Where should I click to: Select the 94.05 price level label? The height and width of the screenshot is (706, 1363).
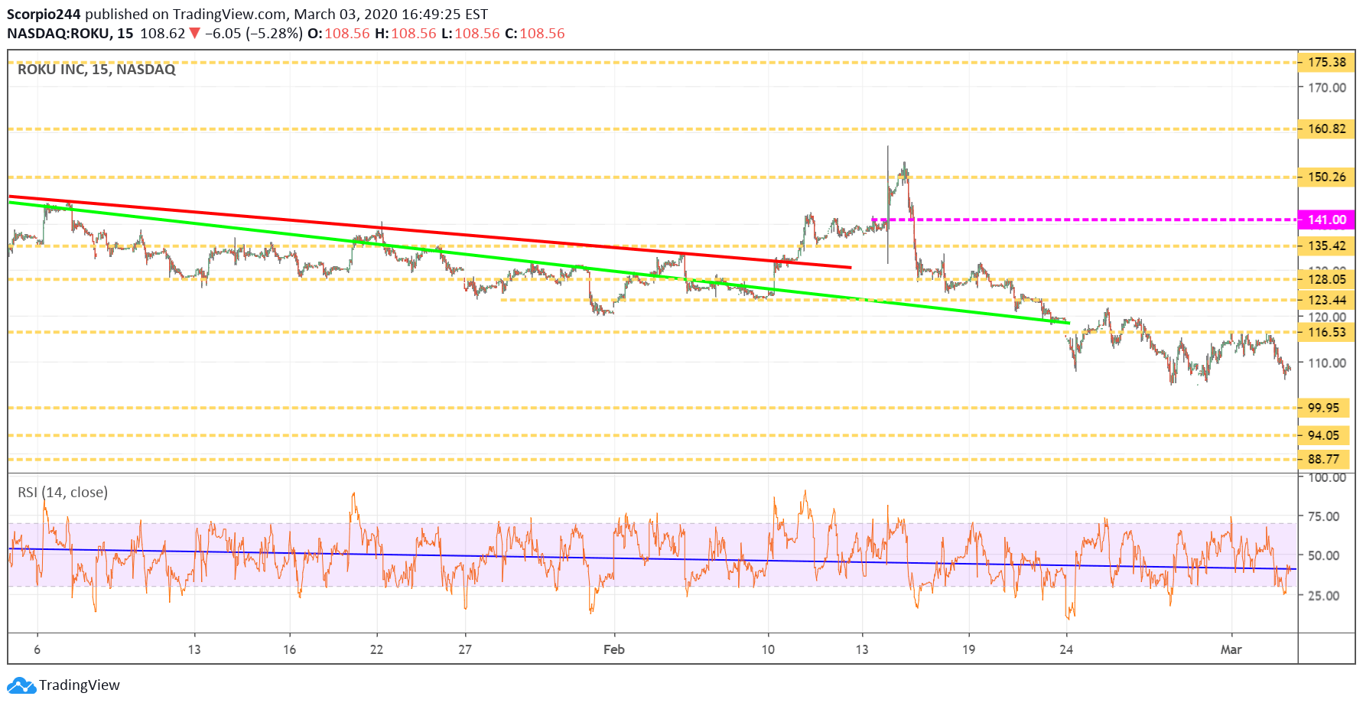[1324, 436]
